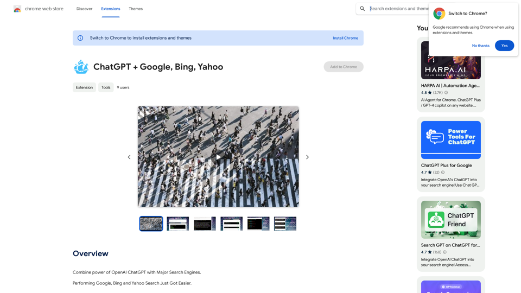Click the Install Chrome link
Viewport: 521px width, 293px height.
point(345,38)
